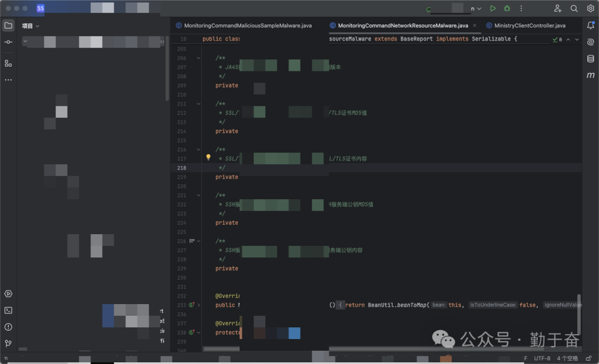Open the Database tool window

(x=591, y=58)
